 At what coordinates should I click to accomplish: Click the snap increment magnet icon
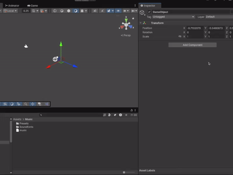[42, 11]
